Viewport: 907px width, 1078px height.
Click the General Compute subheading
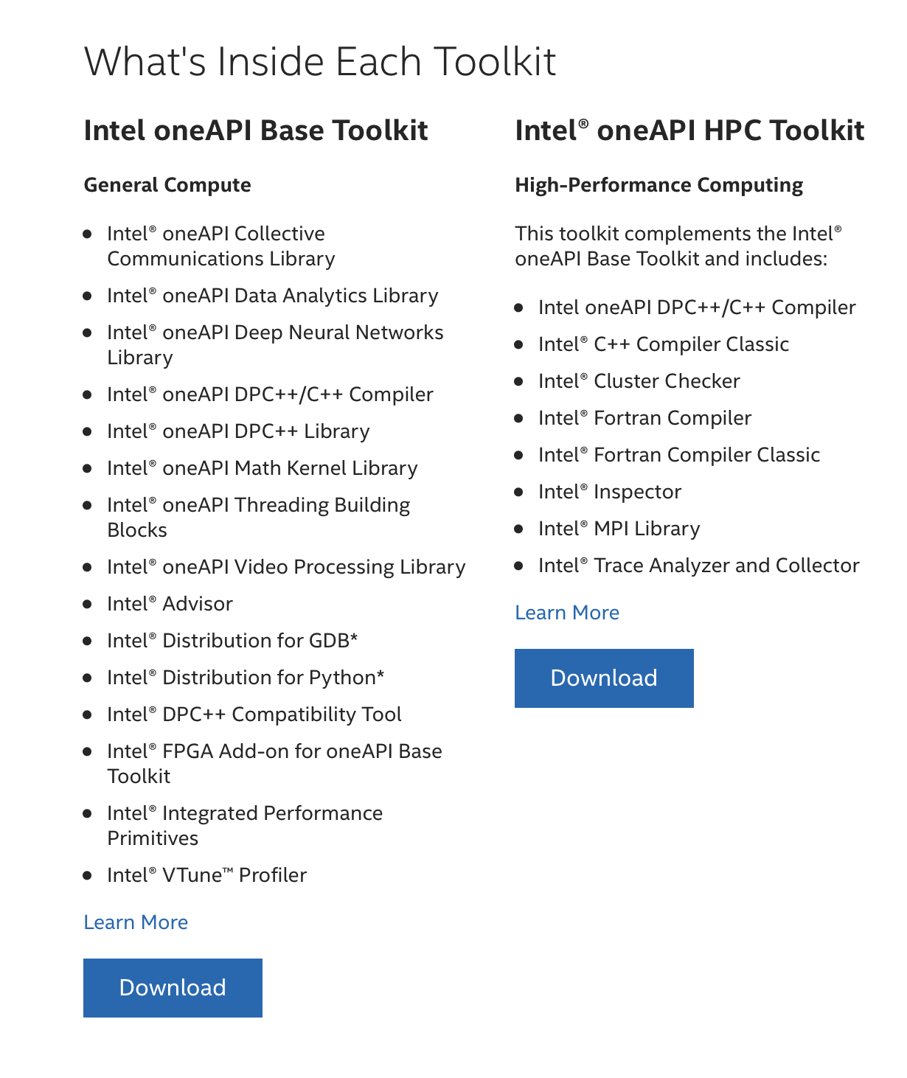pyautogui.click(x=167, y=184)
